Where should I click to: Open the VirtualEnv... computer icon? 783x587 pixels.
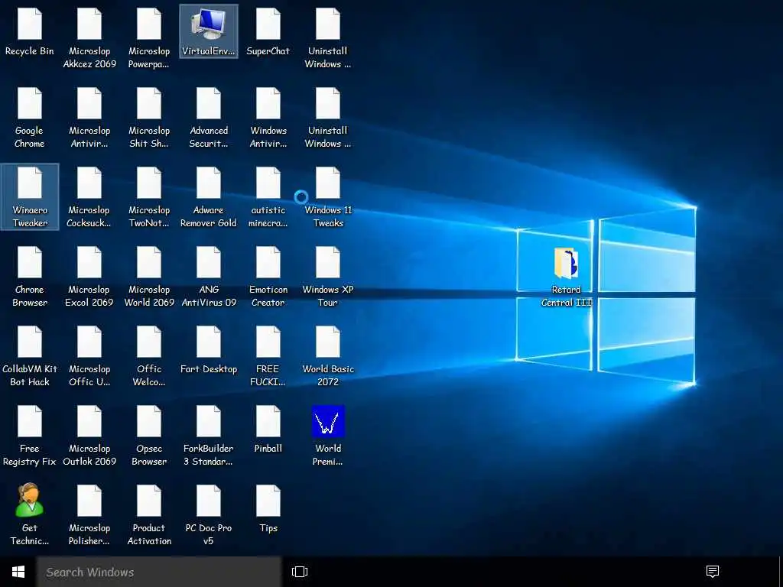click(209, 31)
